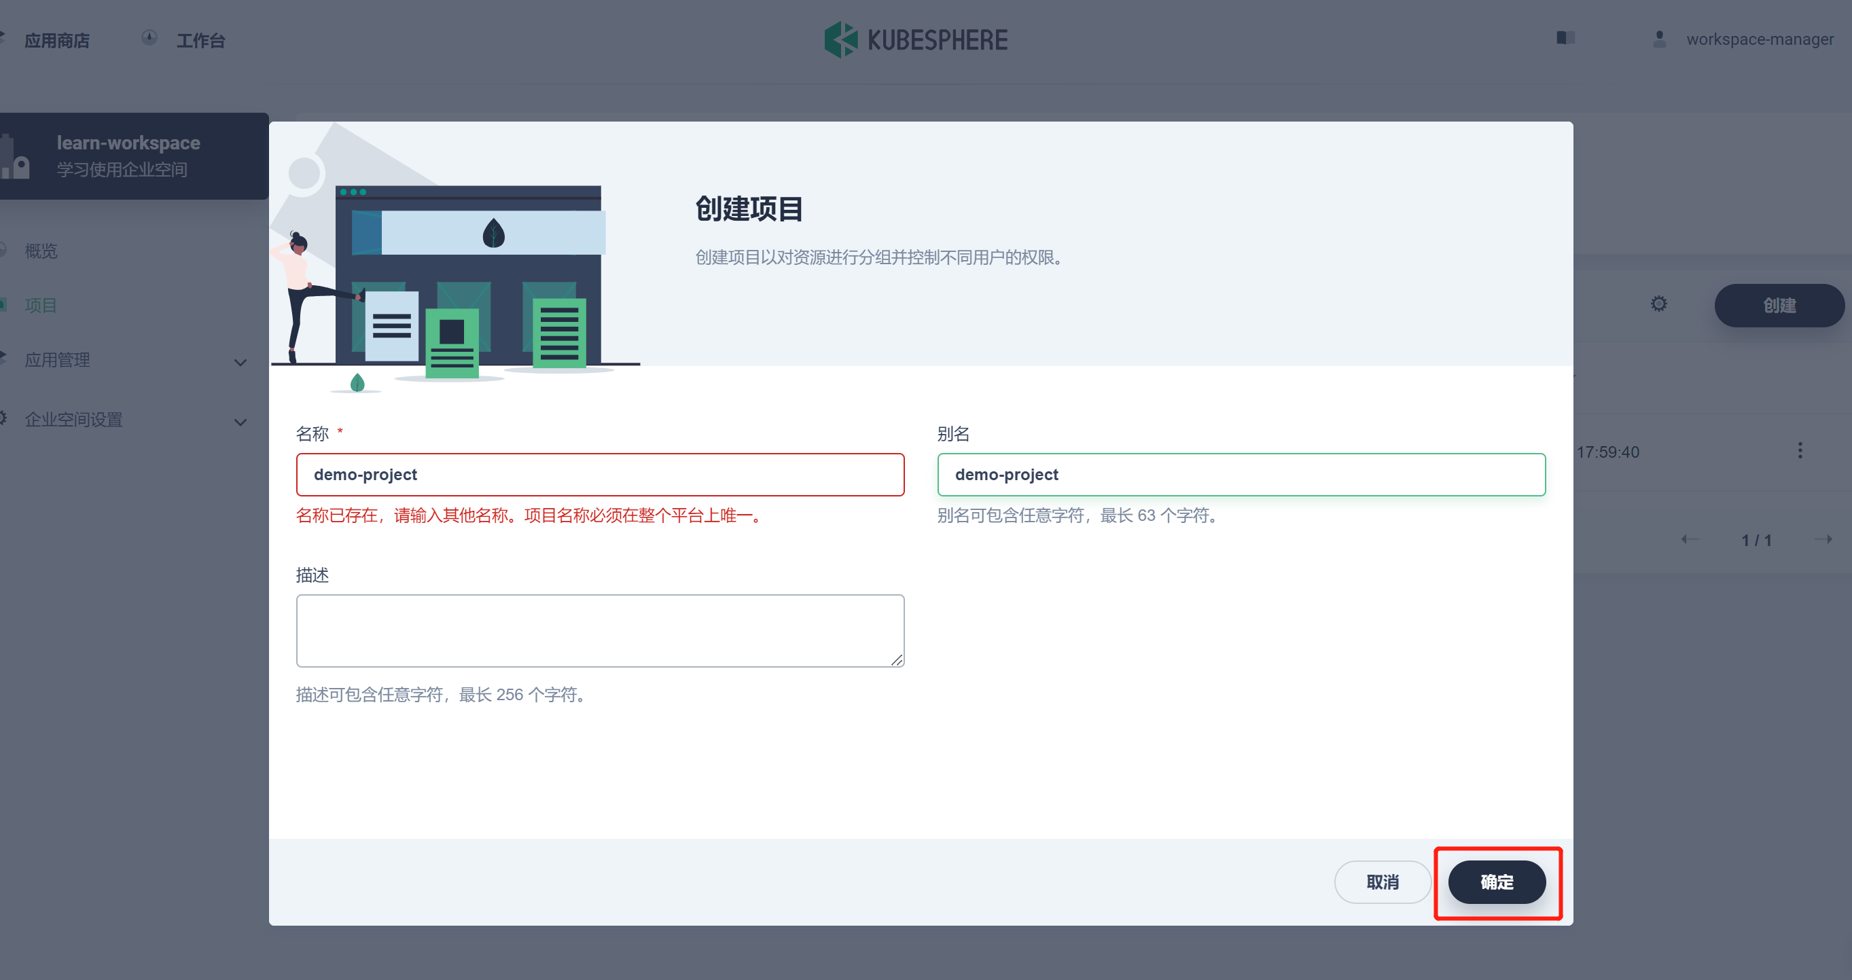Screen dimensions: 1852x980
Task: Confirm project creation with 确定
Action: tap(1496, 882)
